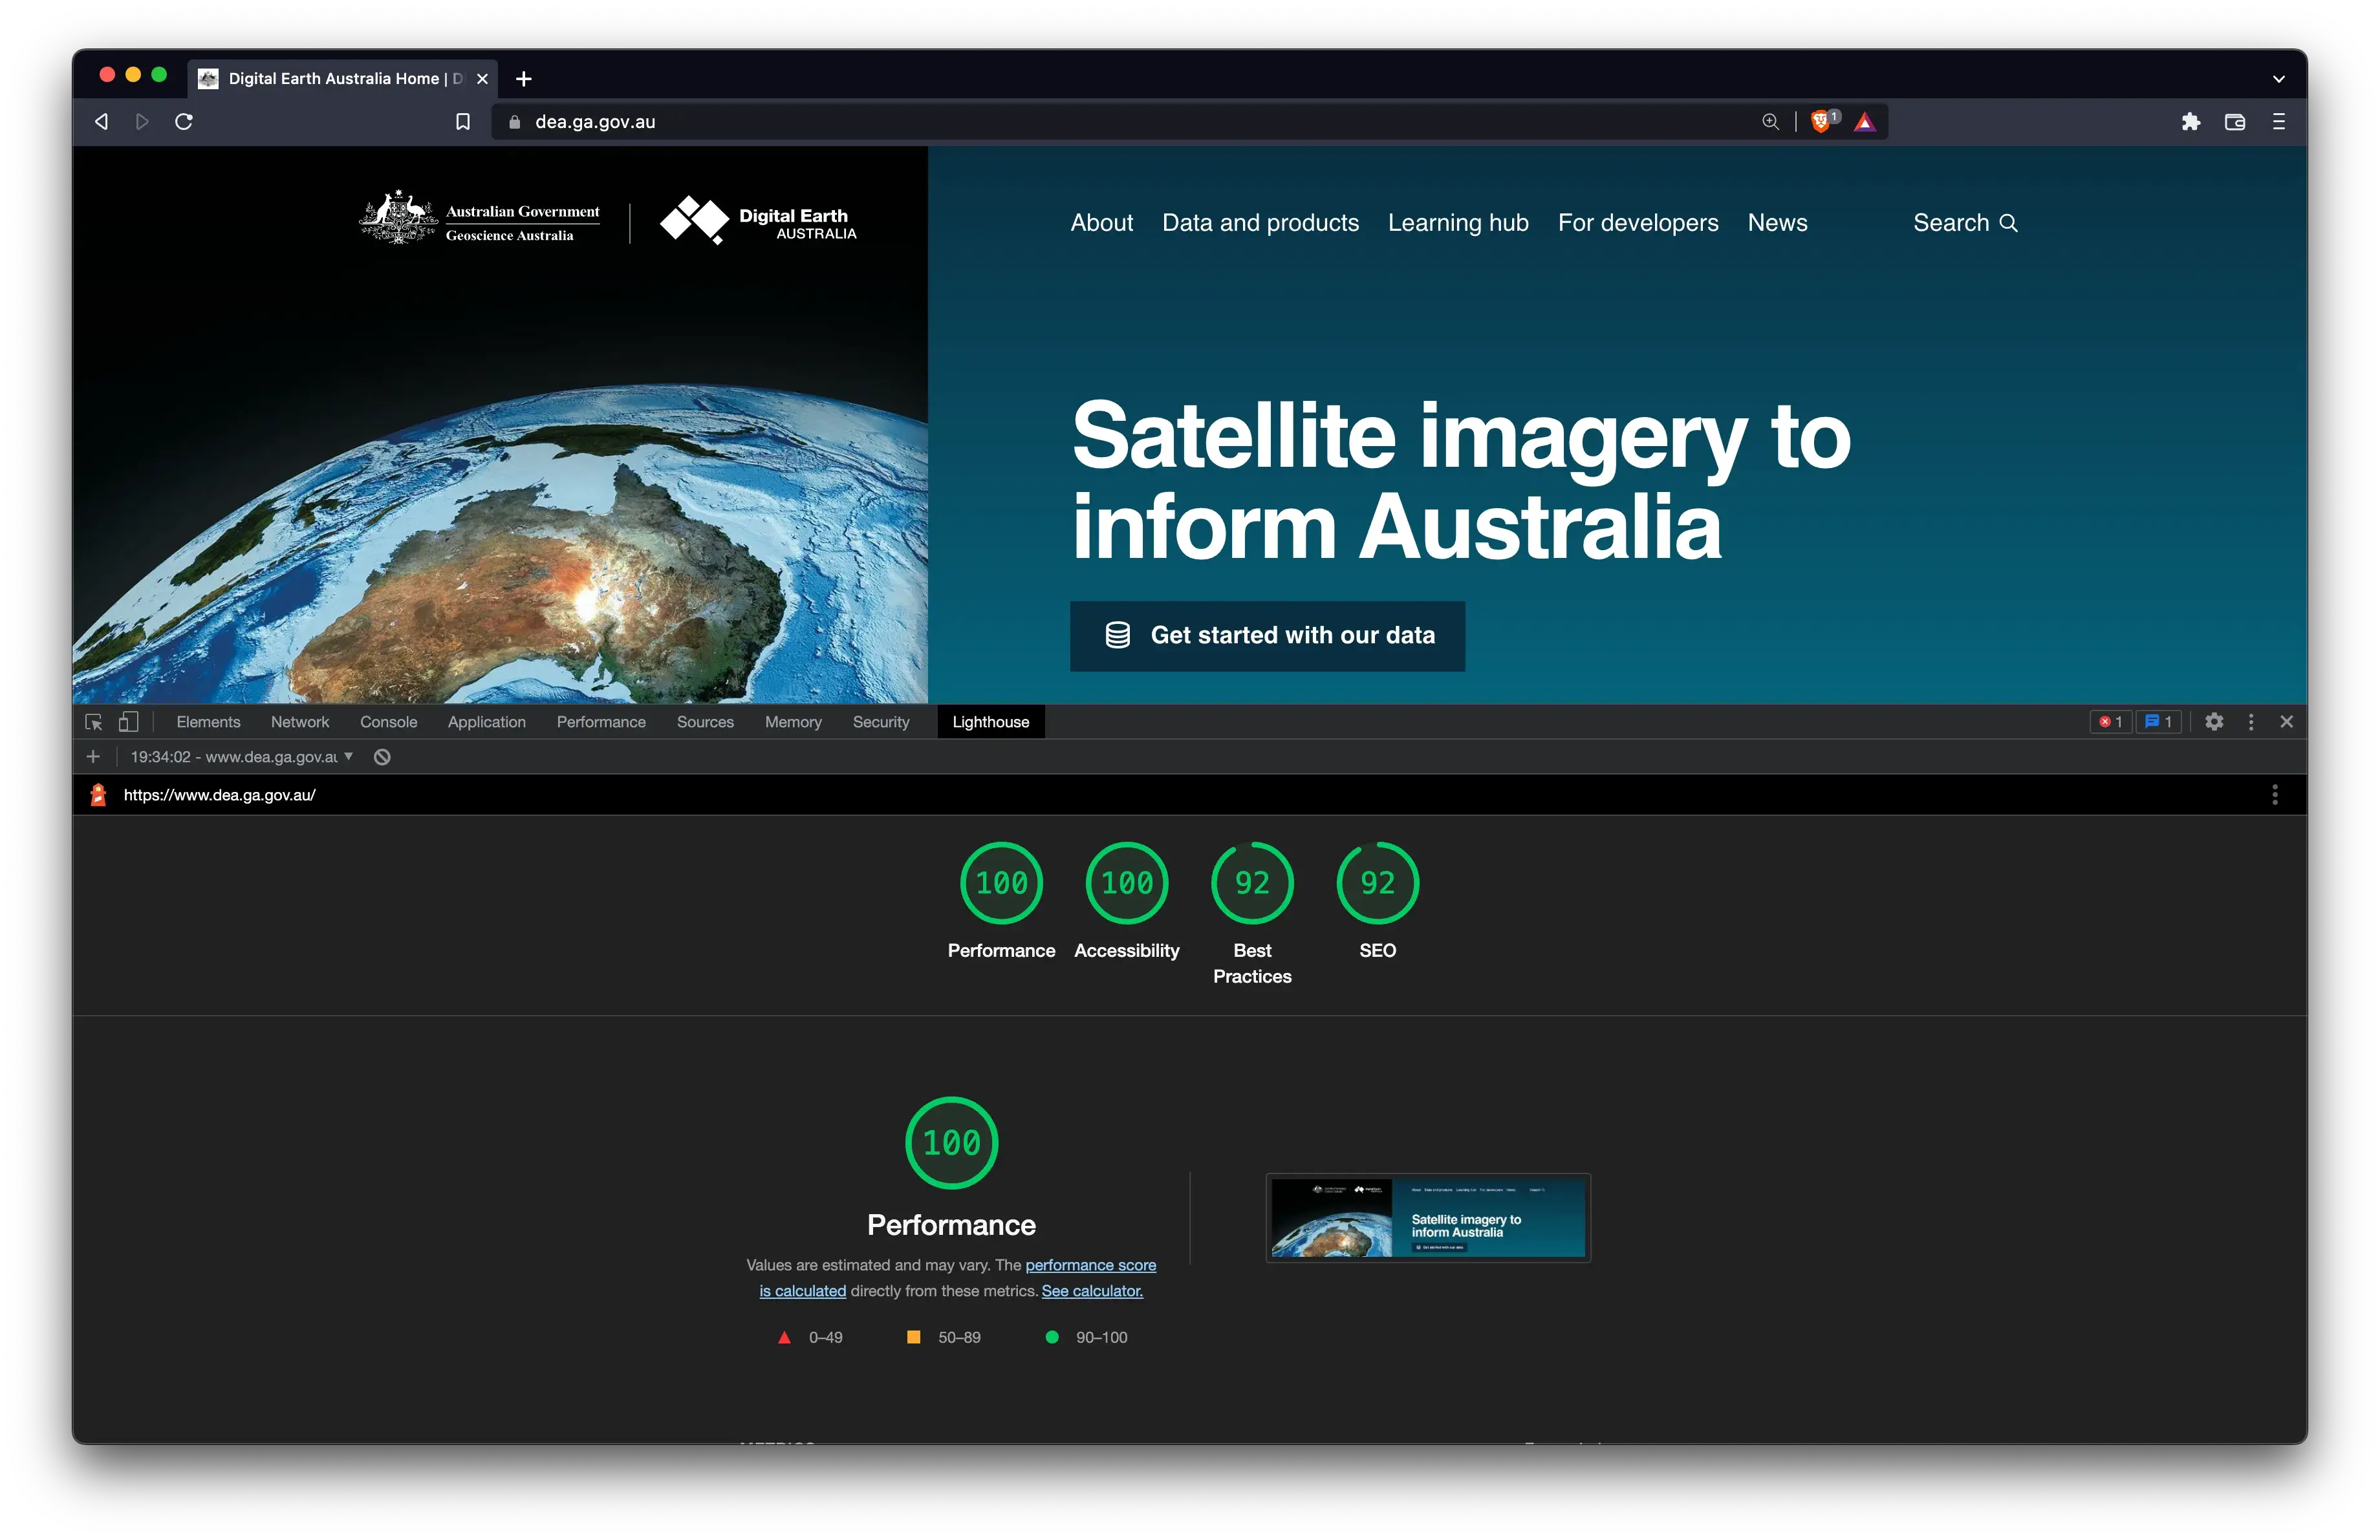Click the Accessibility 100 score indicator
The image size is (2380, 1540).
1127,883
